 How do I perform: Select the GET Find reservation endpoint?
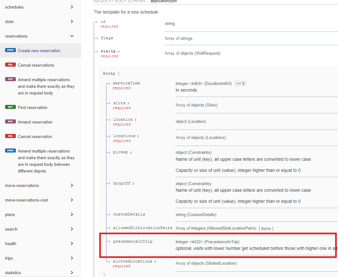click(32, 107)
